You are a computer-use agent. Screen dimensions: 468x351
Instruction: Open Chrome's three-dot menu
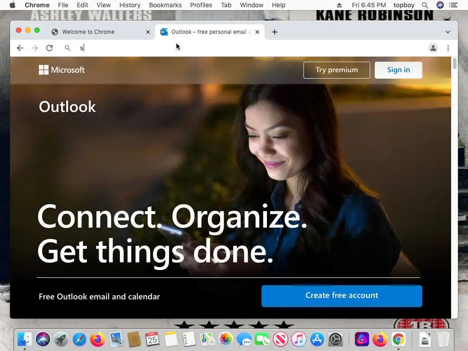point(448,48)
